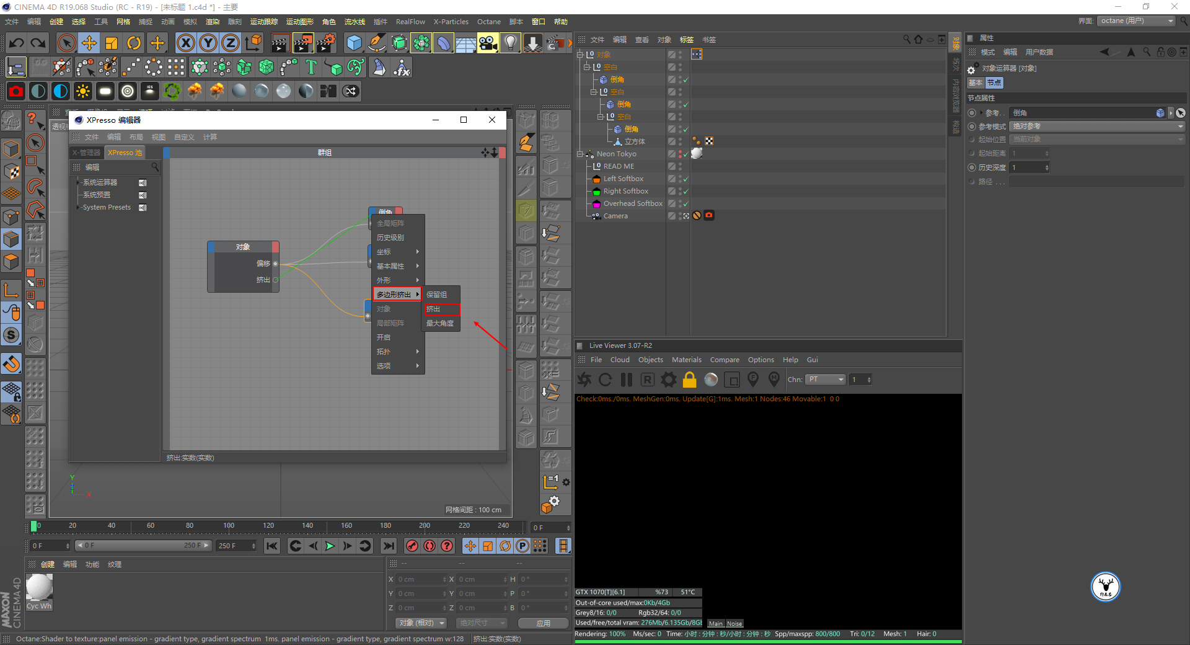Play the timeline animation

click(x=330, y=546)
